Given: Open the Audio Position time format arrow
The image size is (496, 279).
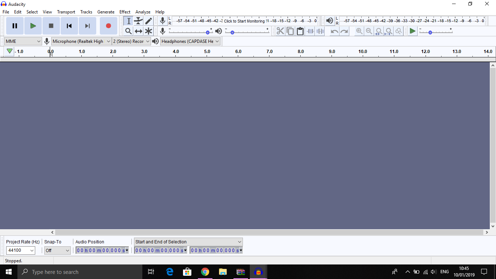Looking at the screenshot, I should coord(127,250).
